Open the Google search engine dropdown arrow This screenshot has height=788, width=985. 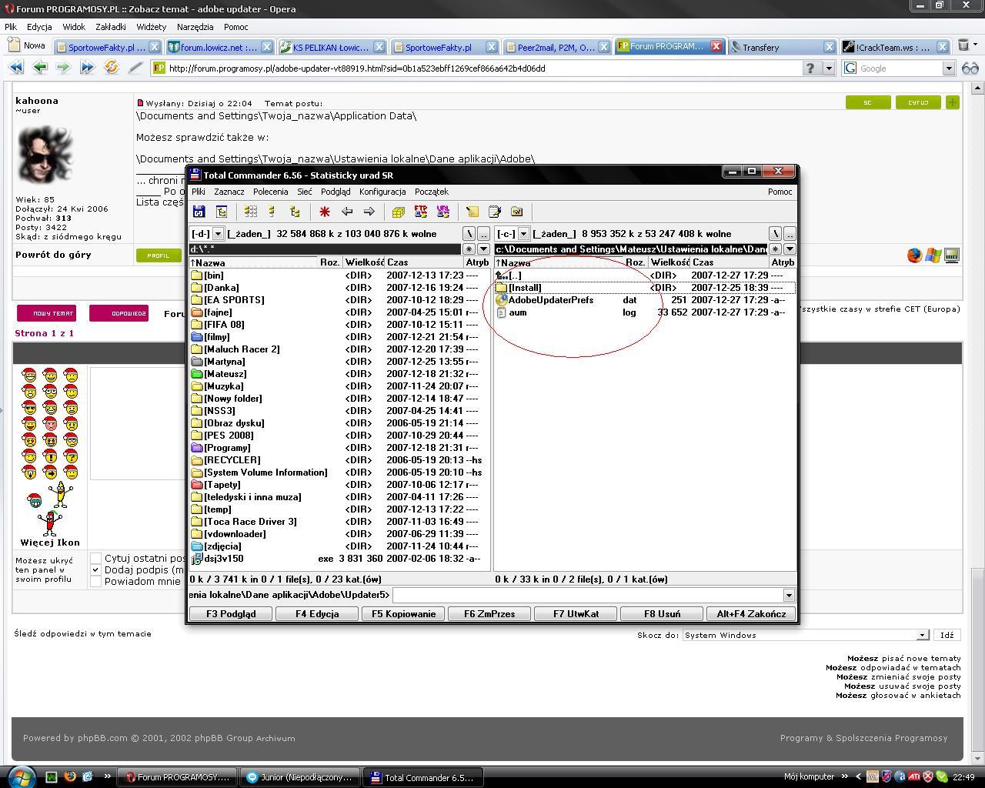coord(949,68)
